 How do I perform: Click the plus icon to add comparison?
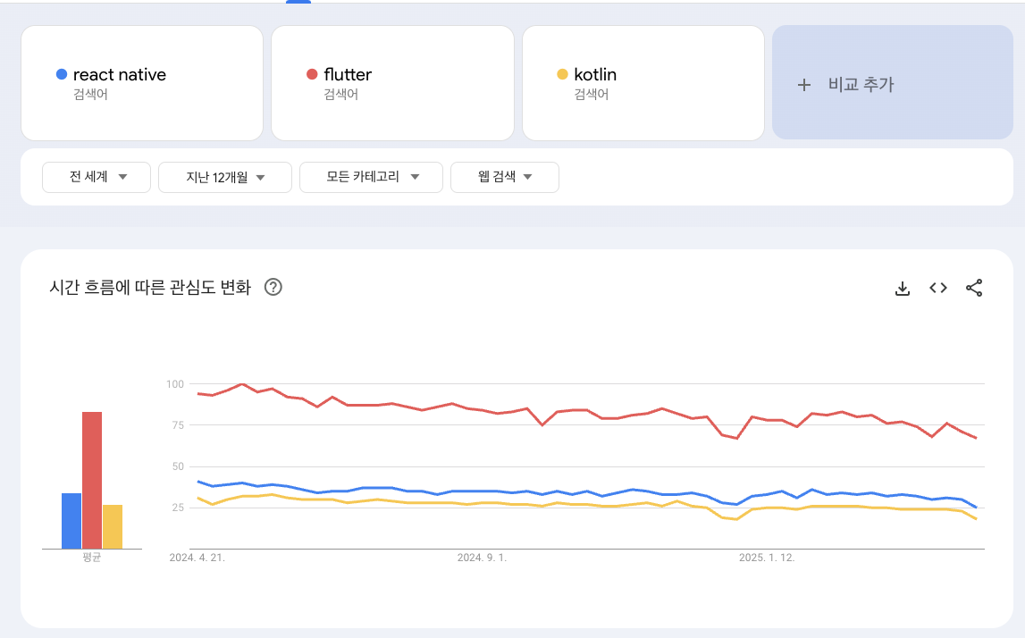(x=804, y=85)
